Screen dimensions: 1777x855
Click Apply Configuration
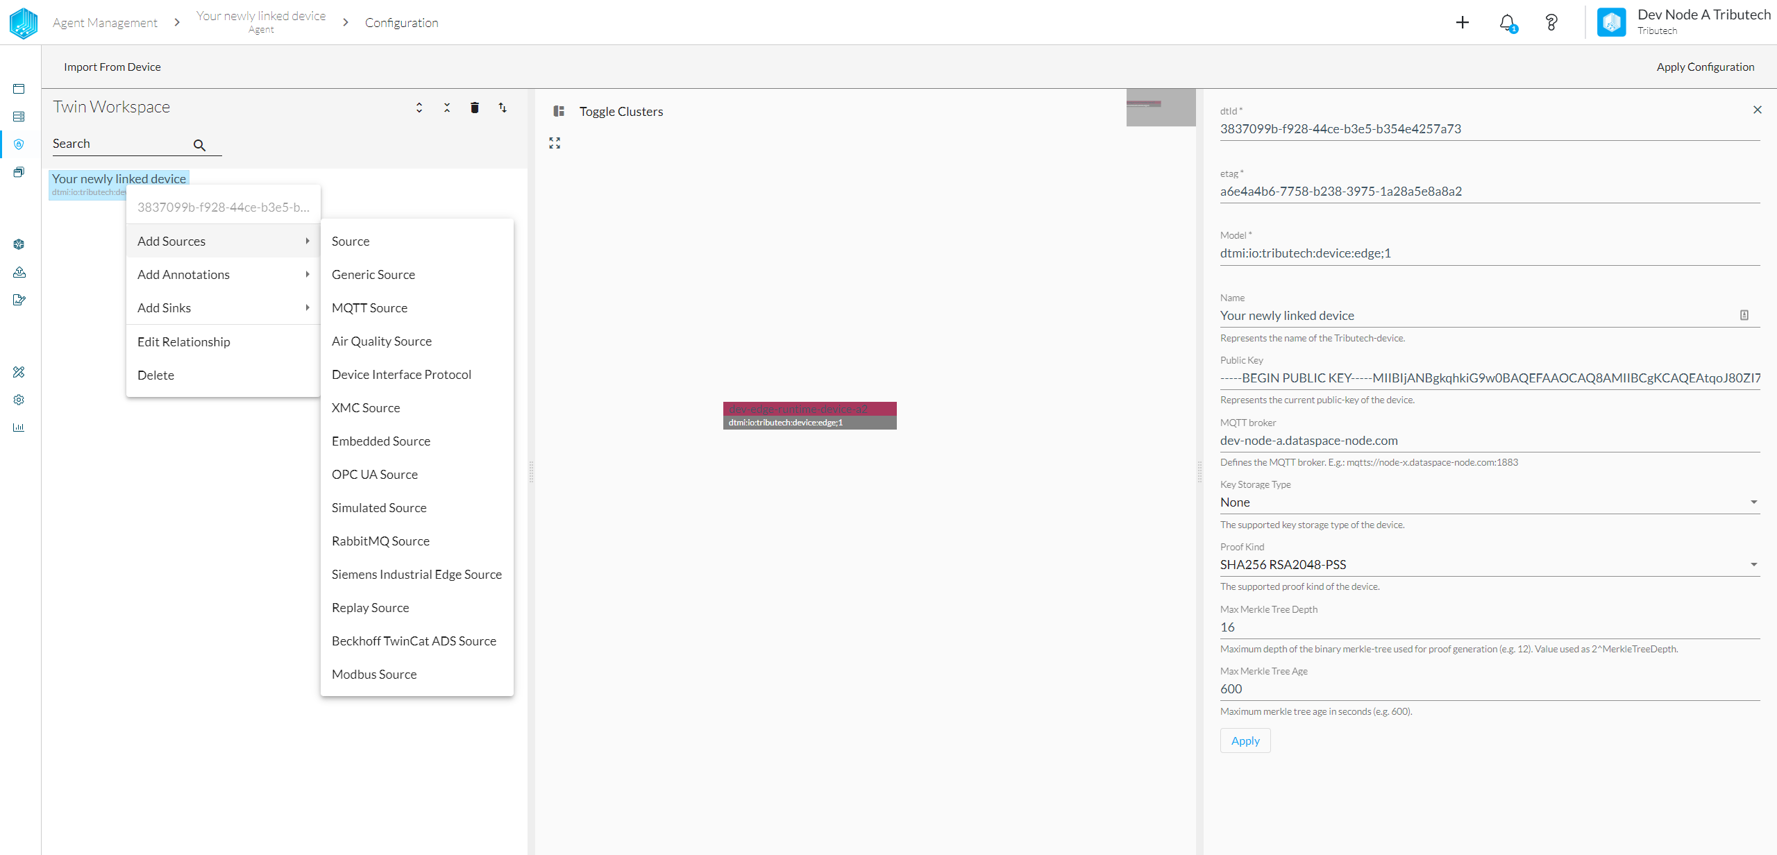pyautogui.click(x=1706, y=67)
